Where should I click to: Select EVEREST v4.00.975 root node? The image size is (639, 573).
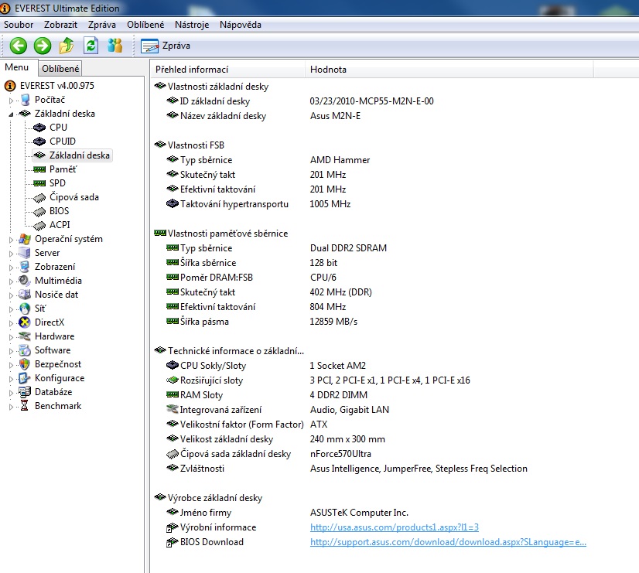click(x=57, y=86)
